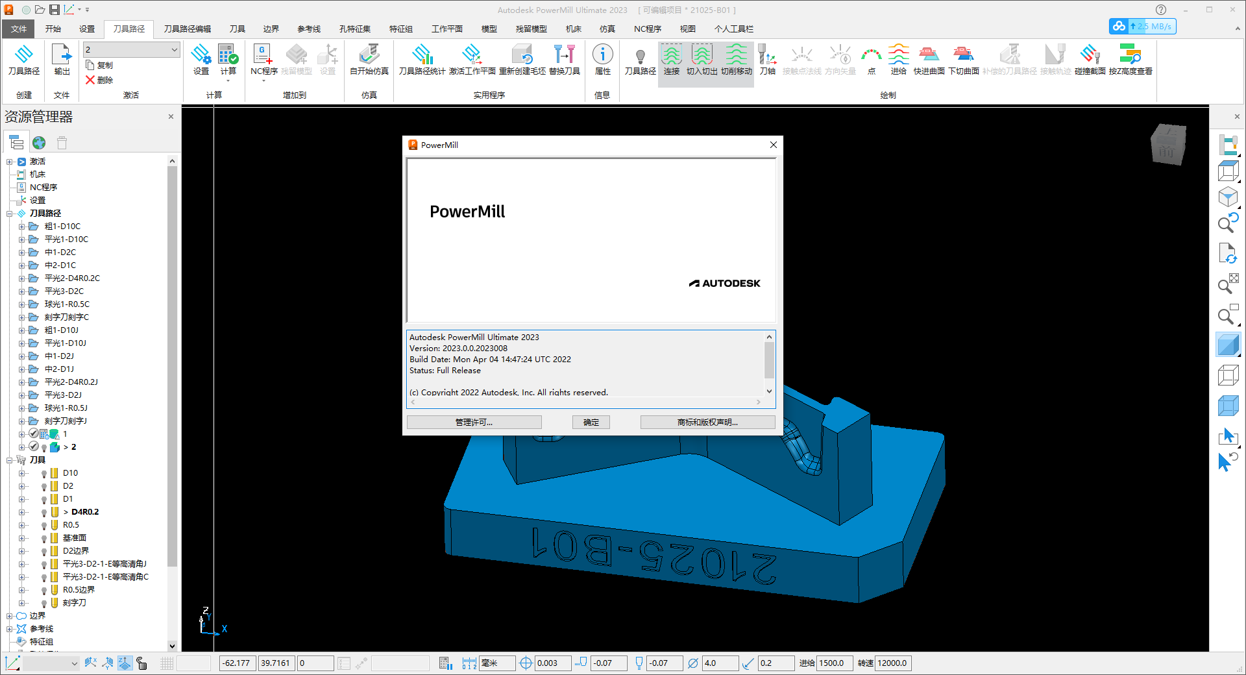
Task: Start simulation with 自开始仿真 icon
Action: 369,60
